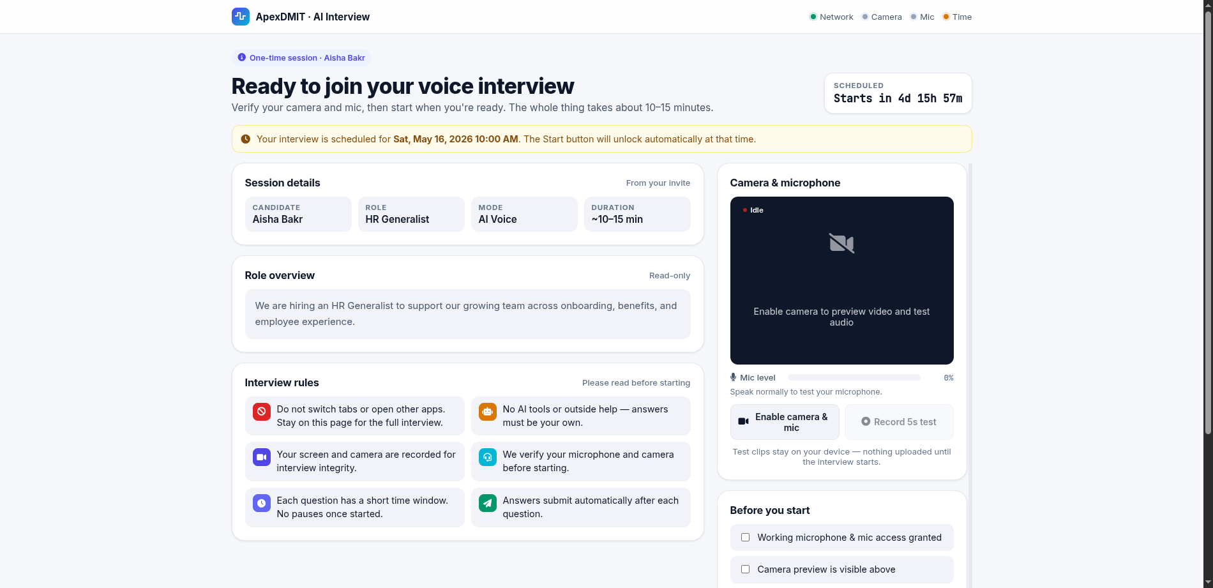
Task: Click the orange robot No AI tools icon
Action: tap(488, 412)
